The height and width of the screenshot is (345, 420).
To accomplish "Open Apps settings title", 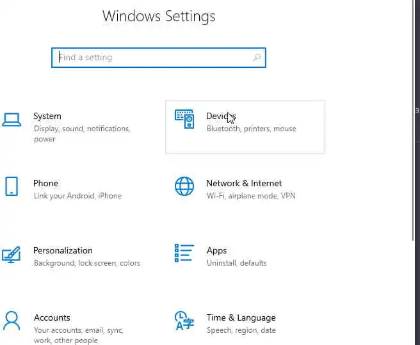I will coord(216,251).
